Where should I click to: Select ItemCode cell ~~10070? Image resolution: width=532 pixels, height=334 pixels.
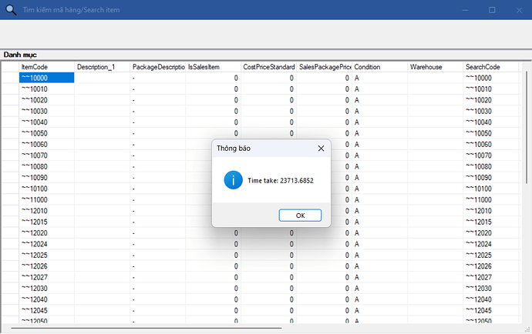[x=46, y=155]
